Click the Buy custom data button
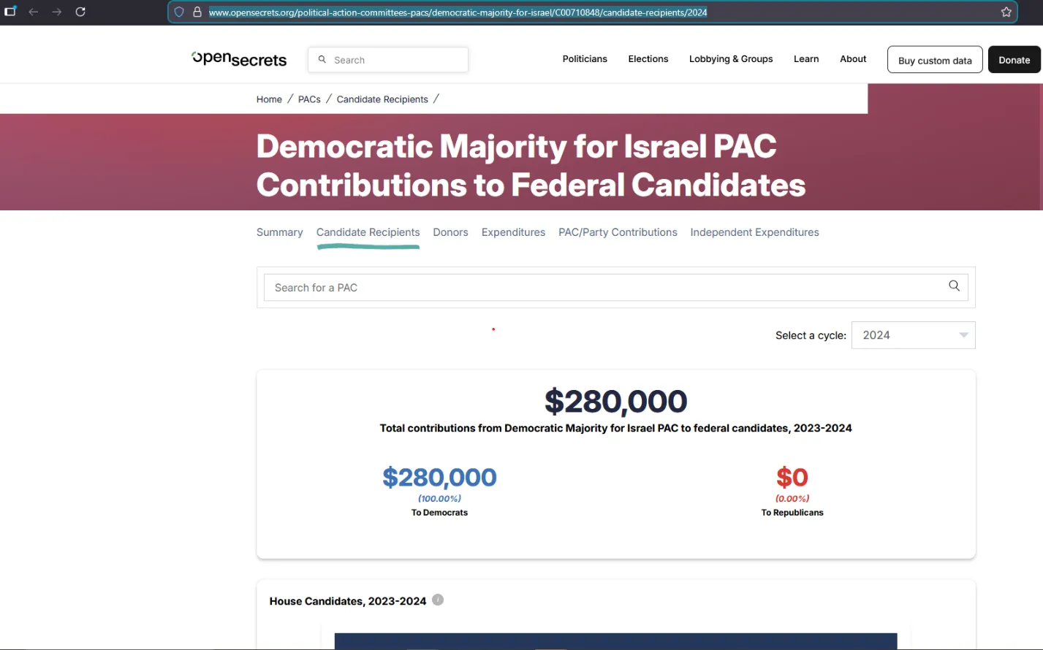Viewport: 1043px width, 650px height. tap(935, 60)
